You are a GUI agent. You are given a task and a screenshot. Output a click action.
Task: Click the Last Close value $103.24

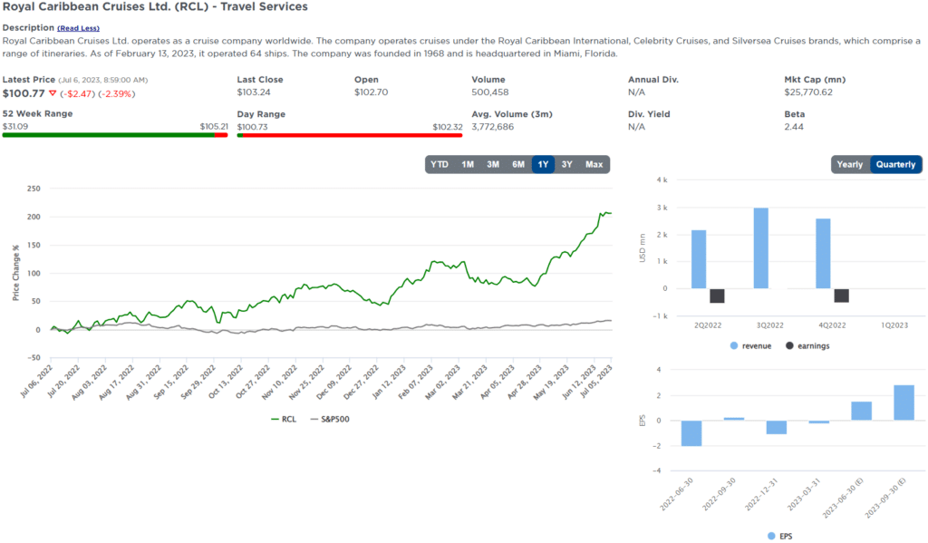pyautogui.click(x=254, y=92)
